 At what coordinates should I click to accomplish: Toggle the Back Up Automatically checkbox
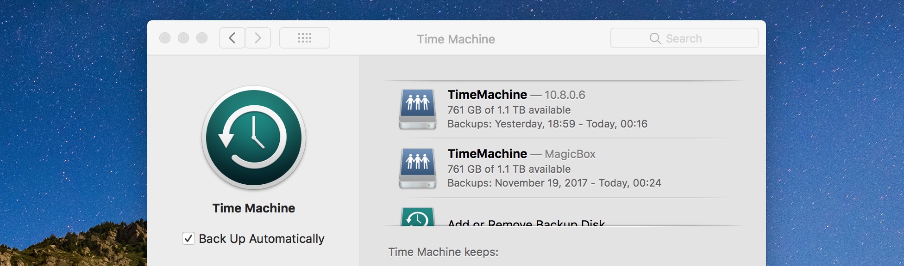[x=188, y=238]
